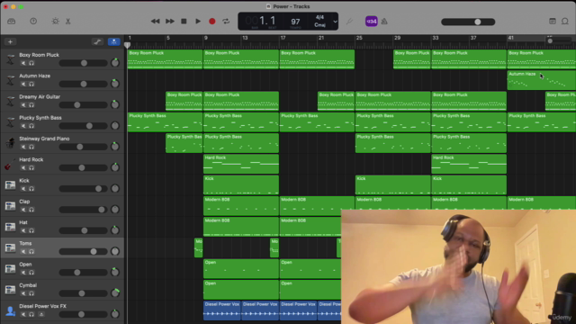Solo the Dreamy Air Guitar track
This screenshot has width=576, height=324.
tap(31, 105)
